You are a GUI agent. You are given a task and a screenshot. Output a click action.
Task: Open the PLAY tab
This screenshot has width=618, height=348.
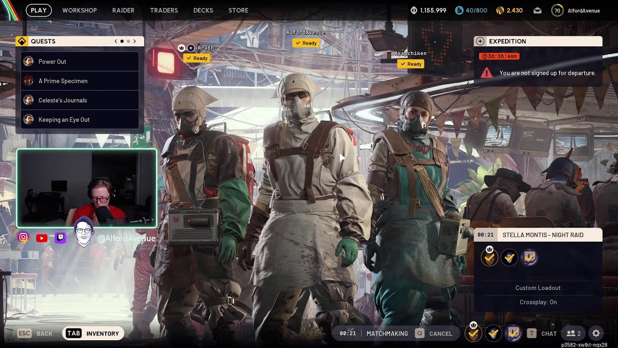point(39,10)
